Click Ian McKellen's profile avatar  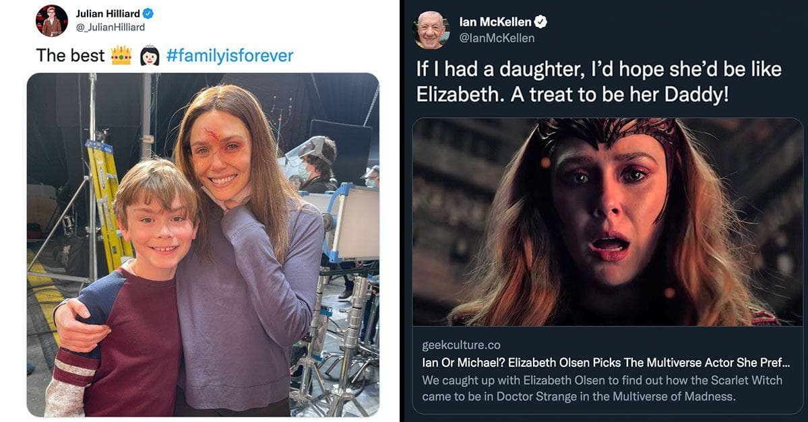point(431,30)
